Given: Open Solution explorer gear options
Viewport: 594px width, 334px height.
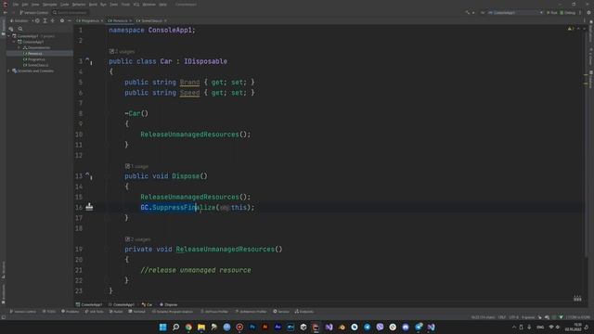Looking at the screenshot, I should 62,20.
